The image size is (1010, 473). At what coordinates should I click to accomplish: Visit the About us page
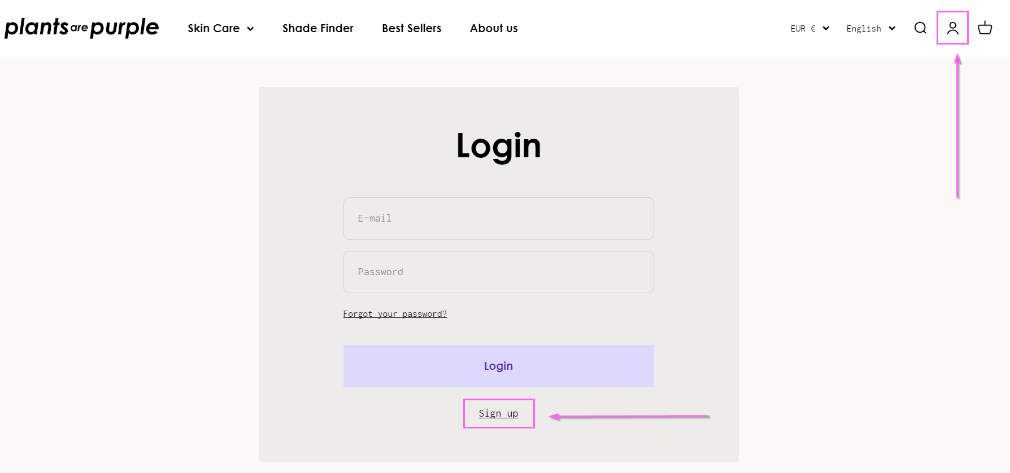pos(494,28)
